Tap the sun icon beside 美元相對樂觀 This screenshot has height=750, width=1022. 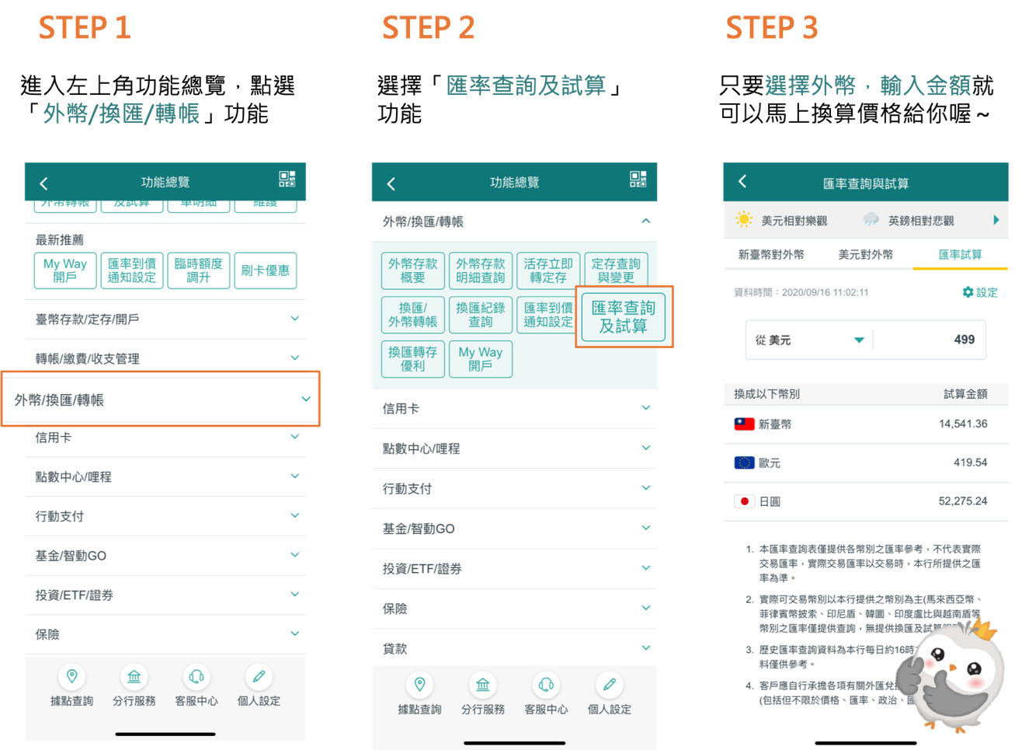(x=743, y=220)
